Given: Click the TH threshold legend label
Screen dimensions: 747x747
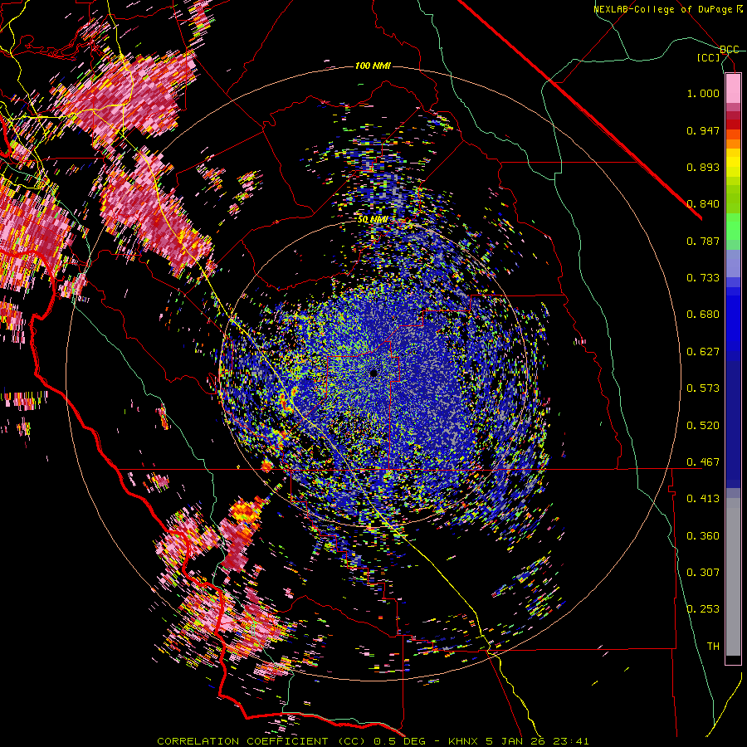Looking at the screenshot, I should (x=713, y=647).
